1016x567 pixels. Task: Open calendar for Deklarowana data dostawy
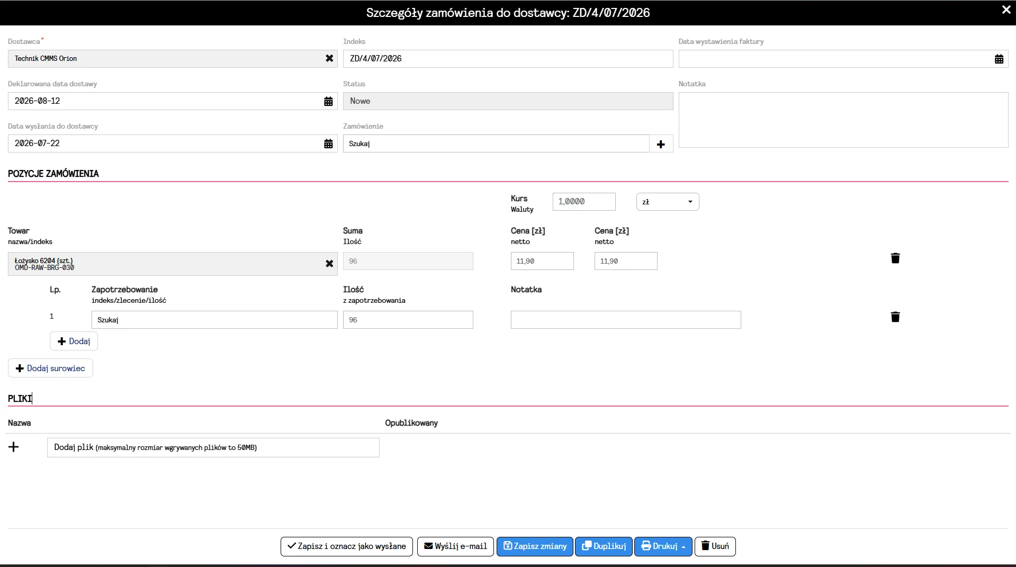tap(328, 101)
